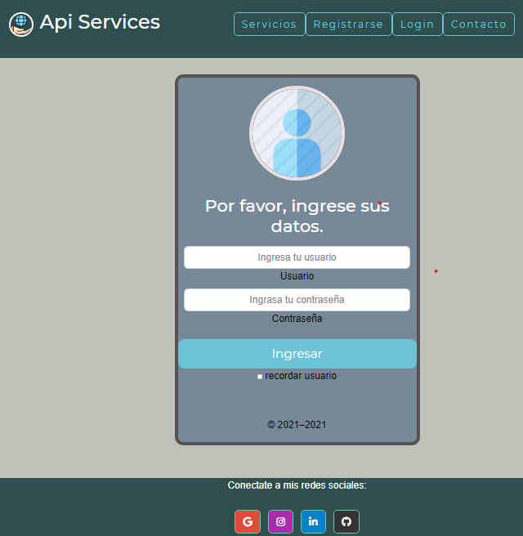Open the GitHub social link
523x536 pixels.
[346, 522]
